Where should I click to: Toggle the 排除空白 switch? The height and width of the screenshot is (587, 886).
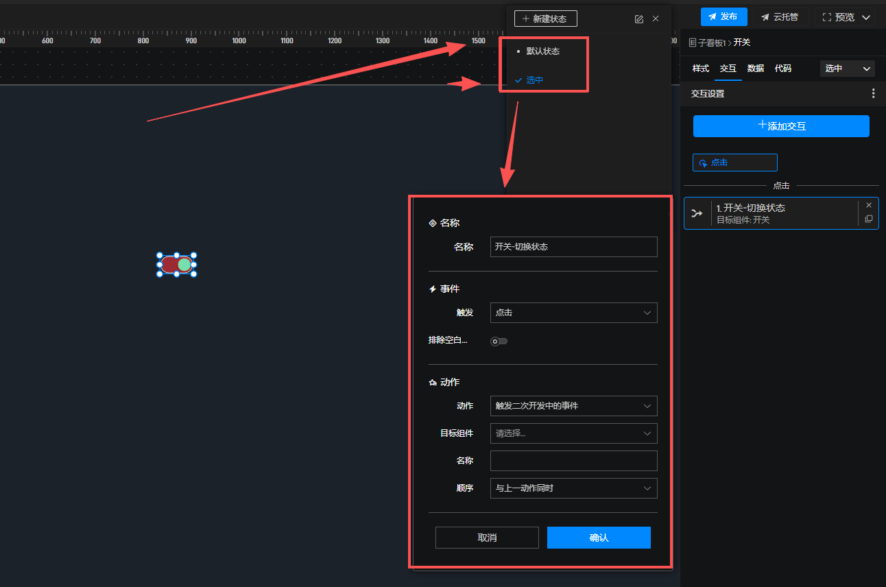pos(499,341)
